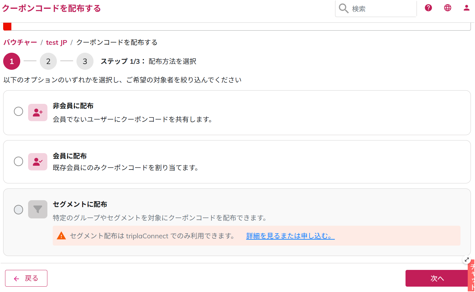Select the 会員に配布 radio button
Image resolution: width=475 pixels, height=292 pixels.
click(19, 161)
